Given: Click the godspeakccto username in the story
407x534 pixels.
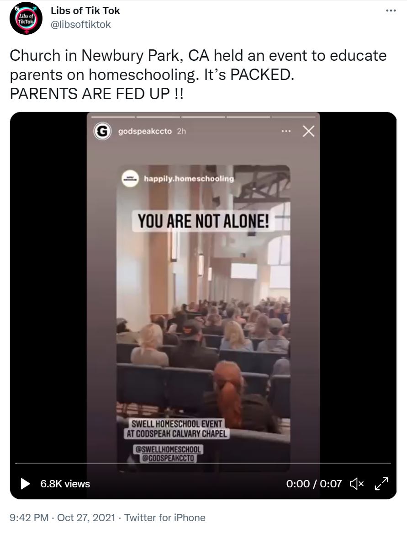Looking at the screenshot, I should click(x=145, y=132).
